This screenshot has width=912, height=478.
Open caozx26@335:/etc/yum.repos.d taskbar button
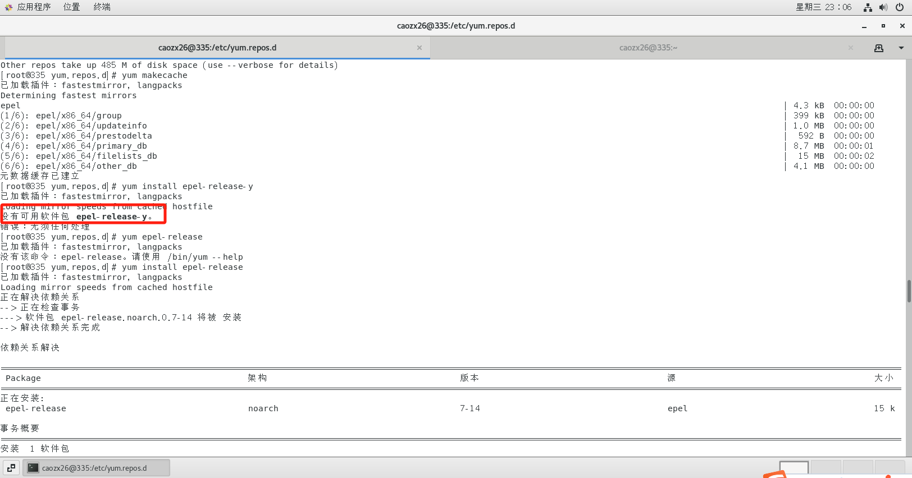[x=97, y=467]
